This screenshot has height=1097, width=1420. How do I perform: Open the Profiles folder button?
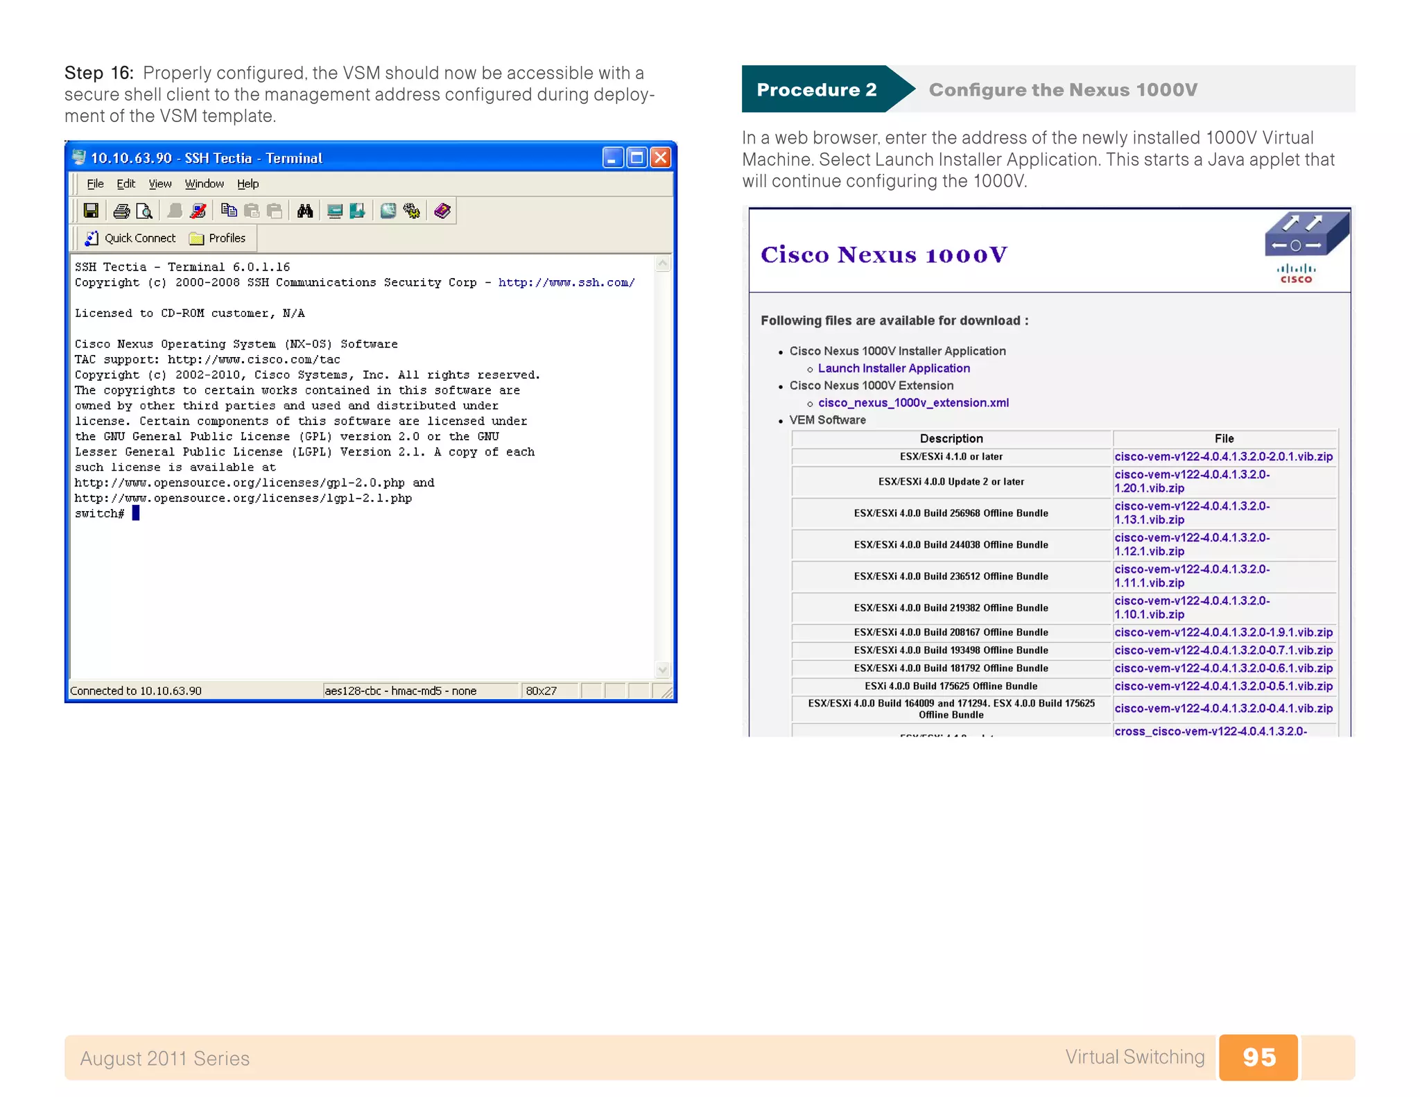pos(218,239)
